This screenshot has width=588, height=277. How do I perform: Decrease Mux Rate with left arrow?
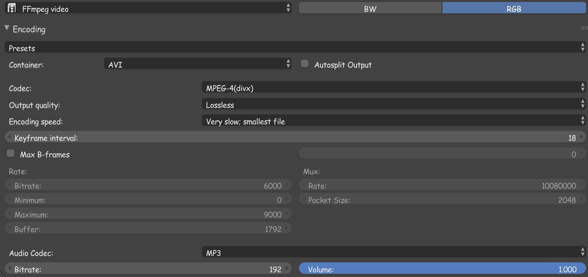[303, 185]
